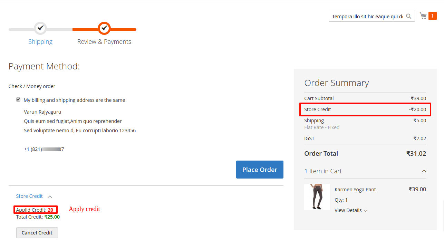
Task: Collapse the 1 Item in Cart list
Action: (424, 171)
